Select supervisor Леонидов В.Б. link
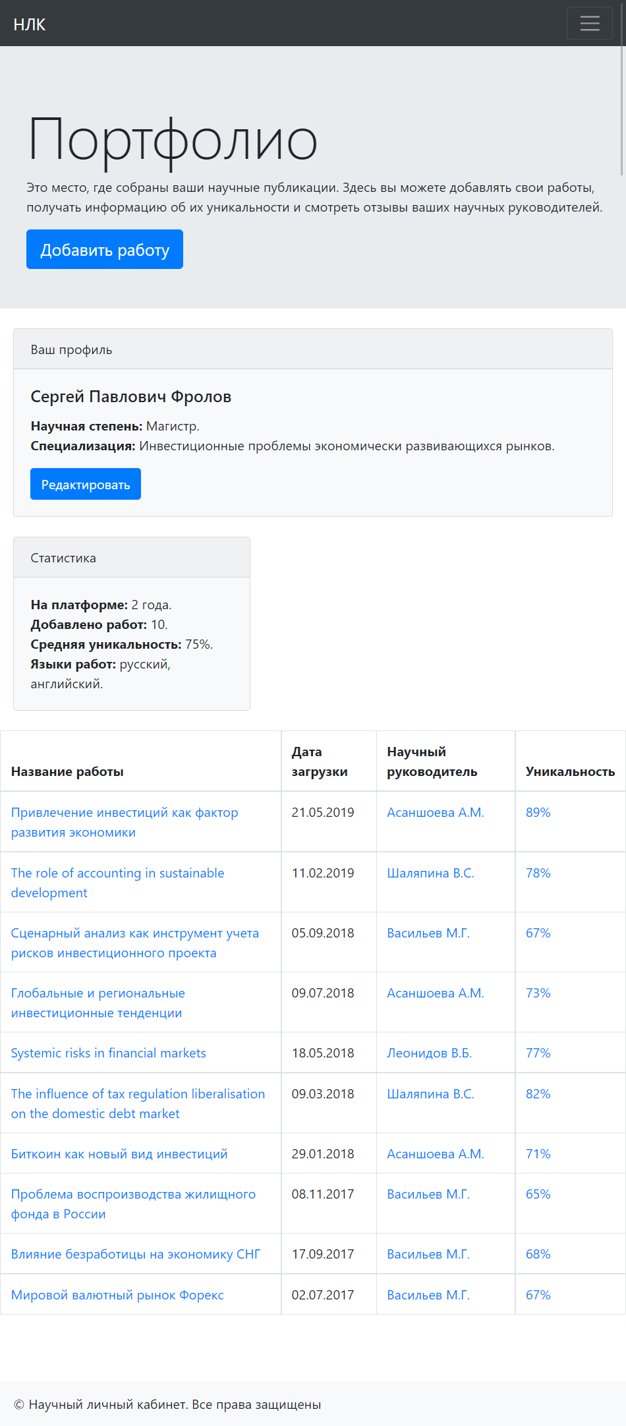The width and height of the screenshot is (626, 1426). [x=430, y=1053]
